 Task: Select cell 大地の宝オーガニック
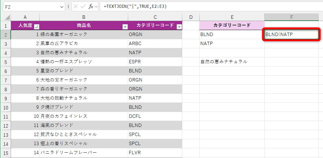84,80
